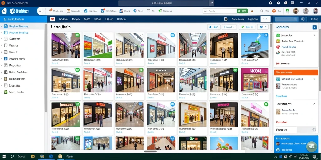The height and width of the screenshot is (160, 321).
Task: Toggle the blue badge on the first row's fourth thumbnail
Action: click(173, 35)
